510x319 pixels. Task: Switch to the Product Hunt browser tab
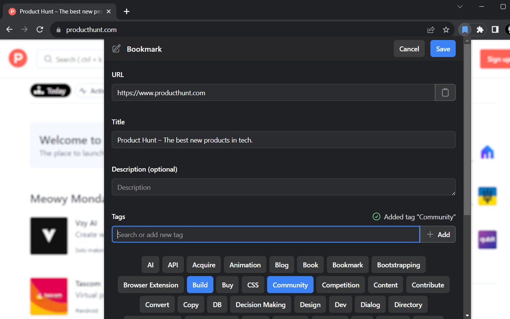click(60, 12)
